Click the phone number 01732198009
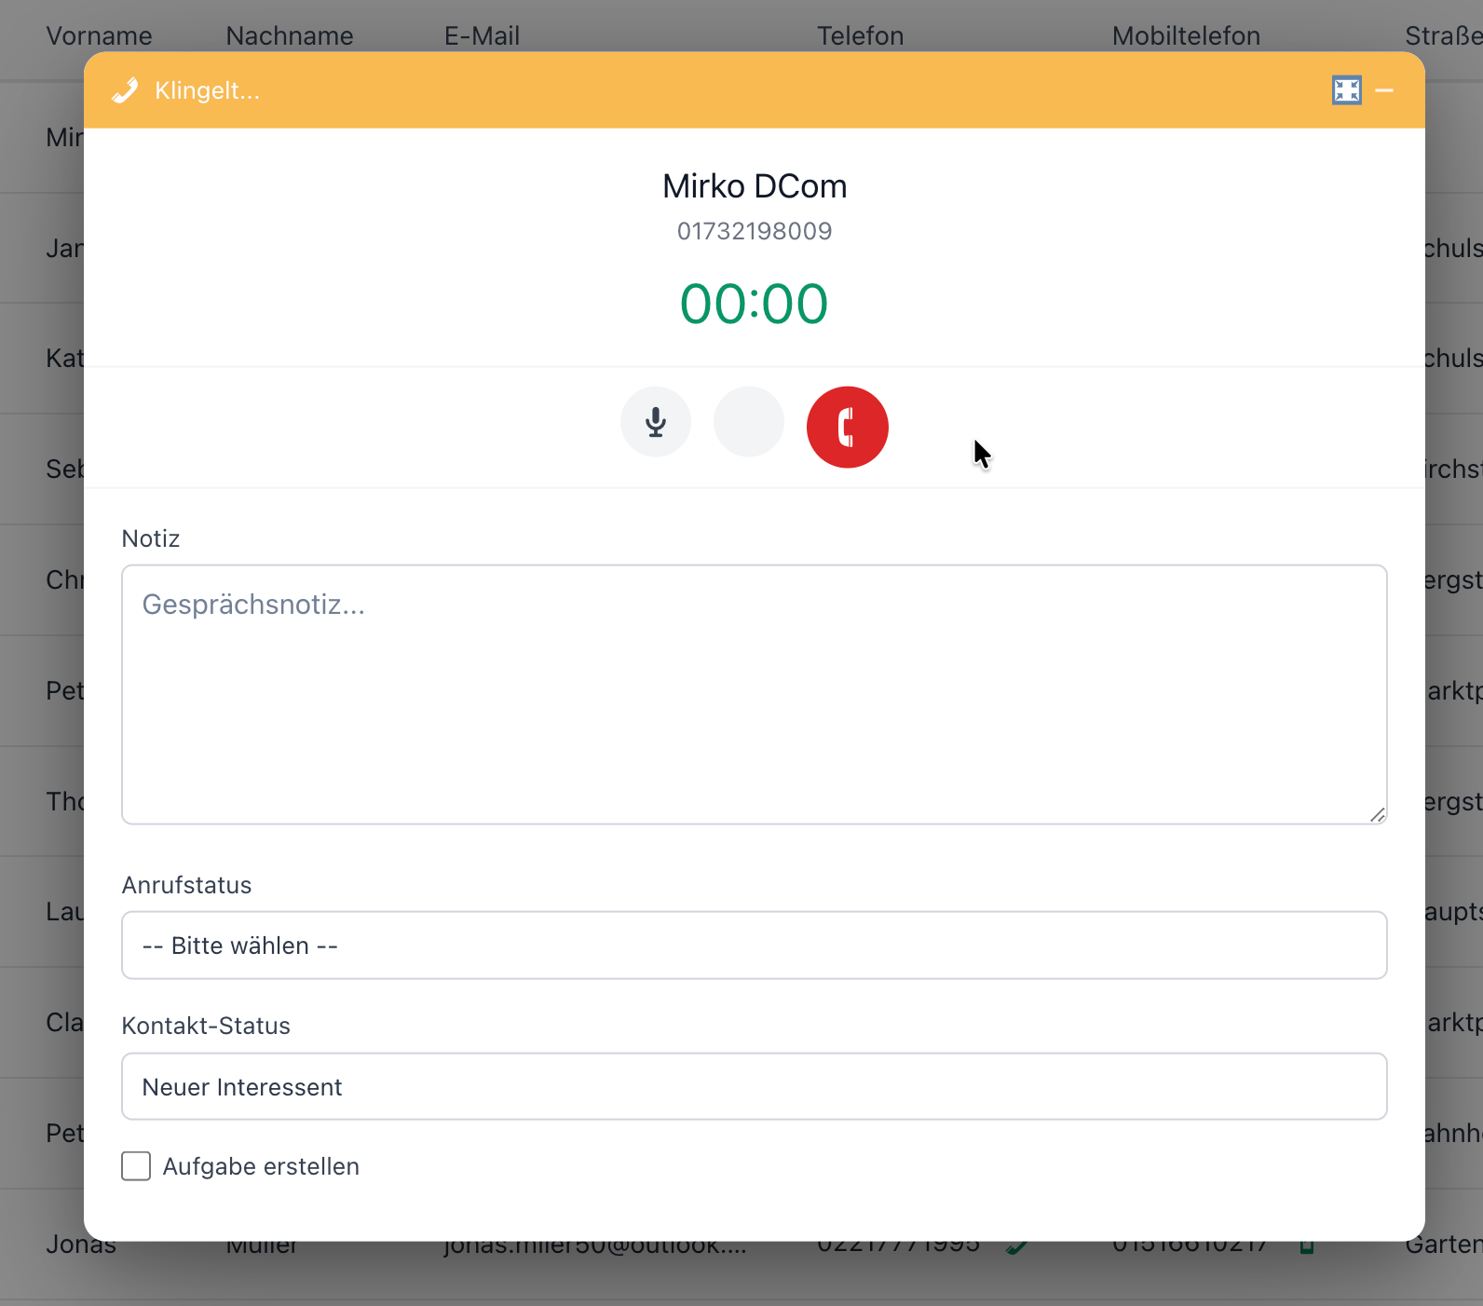 point(755,231)
